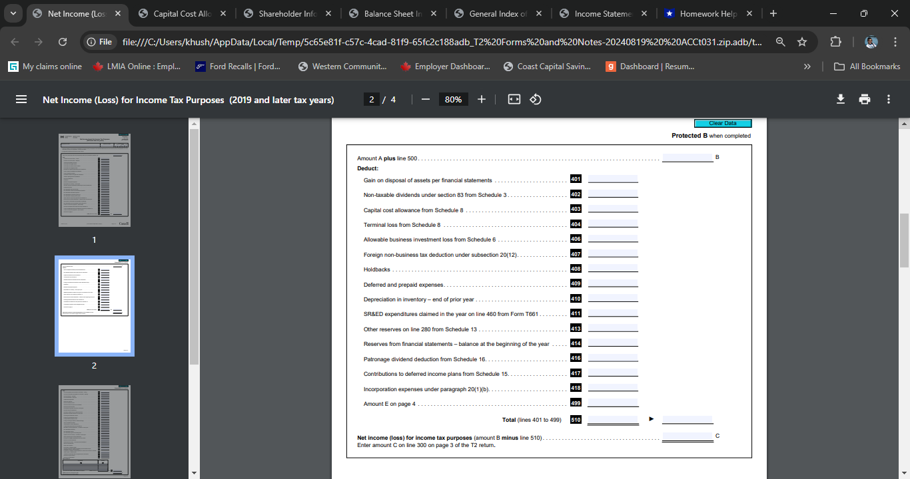Click the PDF page number field

click(x=372, y=99)
